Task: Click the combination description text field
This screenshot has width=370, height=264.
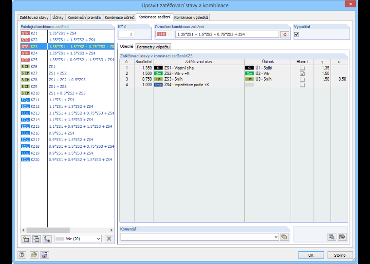Action: point(227,35)
